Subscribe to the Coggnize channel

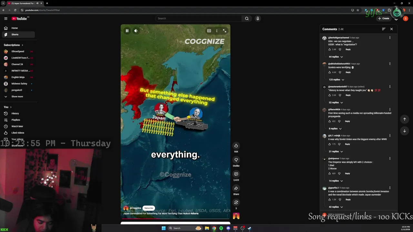149,208
